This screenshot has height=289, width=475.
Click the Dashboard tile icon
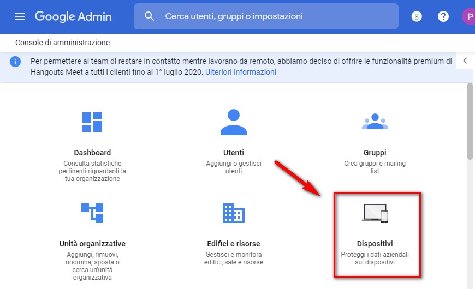[x=92, y=122]
